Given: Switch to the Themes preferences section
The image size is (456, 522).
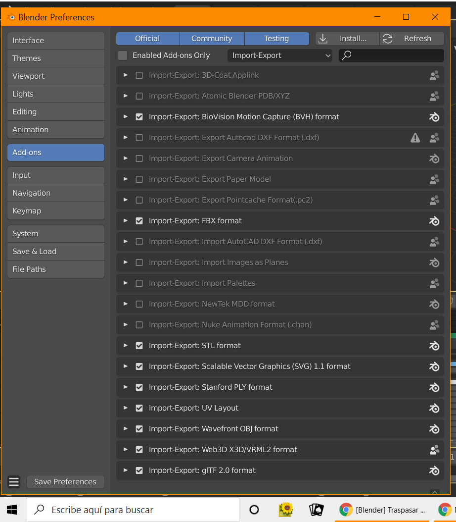Looking at the screenshot, I should pyautogui.click(x=56, y=58).
